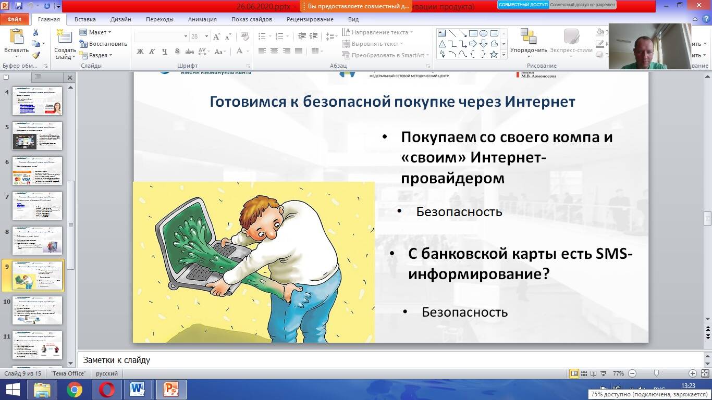
Task: Click the zoom out minus button
Action: [632, 373]
